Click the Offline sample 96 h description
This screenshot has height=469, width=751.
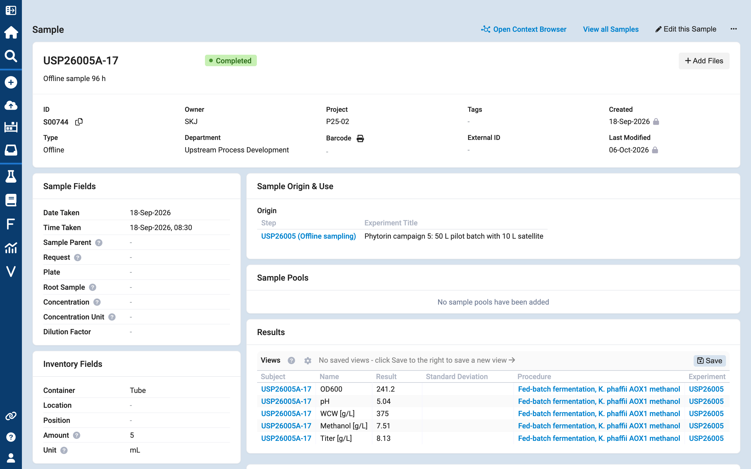click(74, 78)
